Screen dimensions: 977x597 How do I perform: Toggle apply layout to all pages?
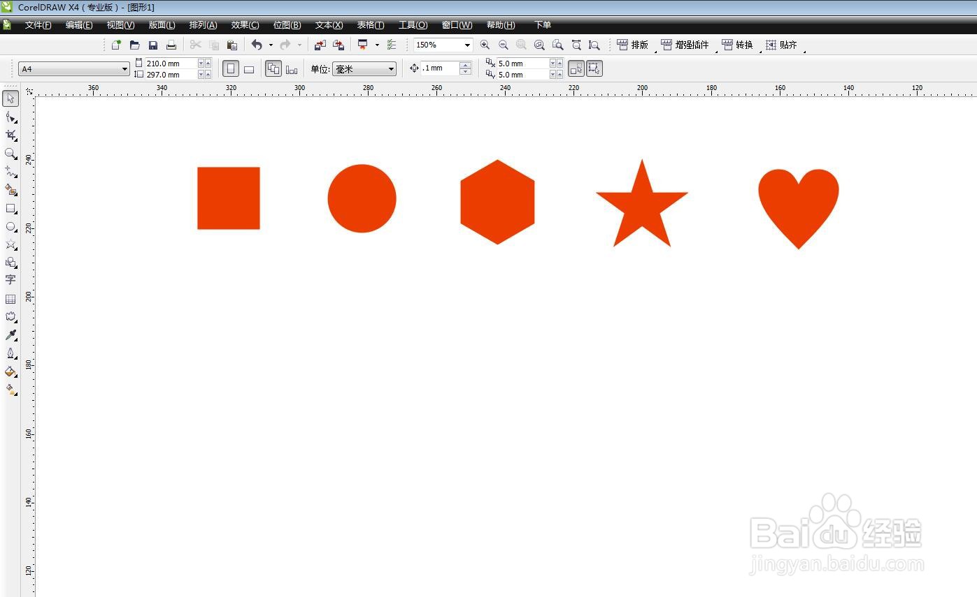pos(273,68)
